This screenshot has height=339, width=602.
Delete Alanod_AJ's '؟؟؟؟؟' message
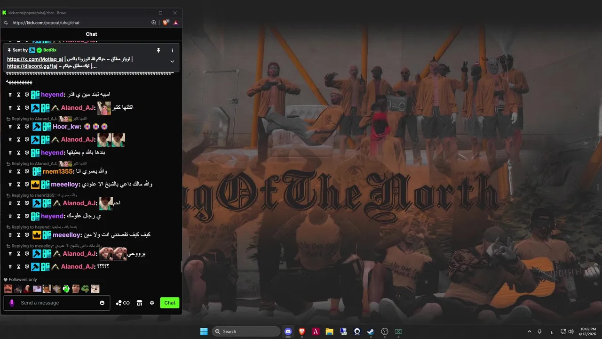(10, 266)
